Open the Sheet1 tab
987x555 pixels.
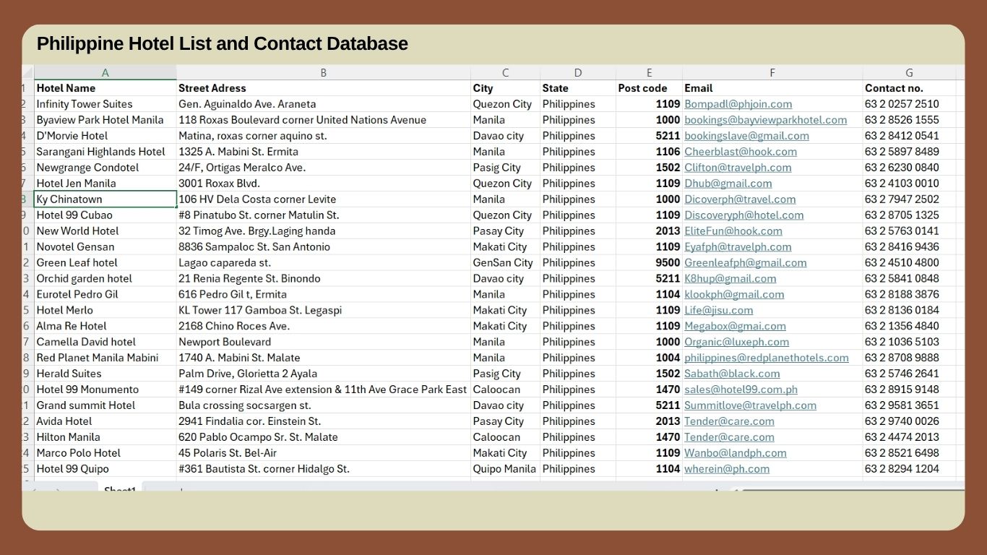[x=120, y=490]
